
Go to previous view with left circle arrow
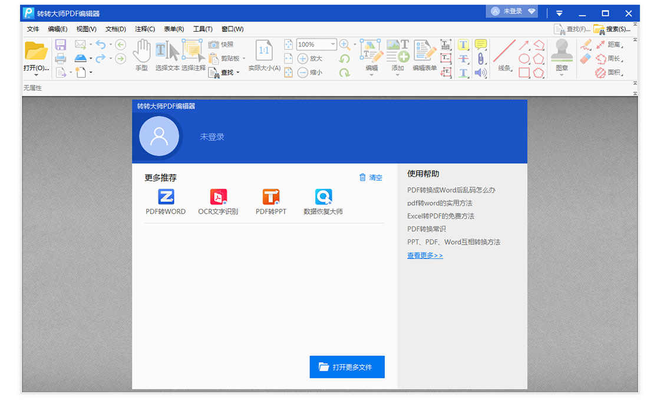click(x=121, y=45)
